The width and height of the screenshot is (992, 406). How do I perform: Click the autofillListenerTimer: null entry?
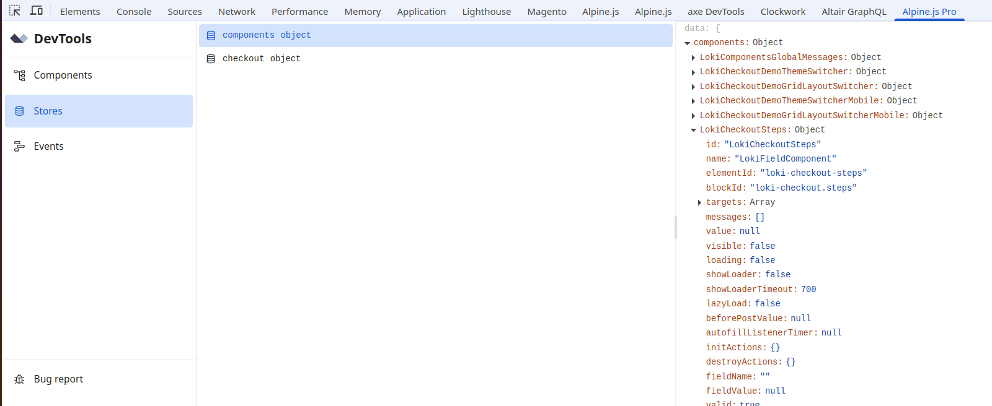774,333
